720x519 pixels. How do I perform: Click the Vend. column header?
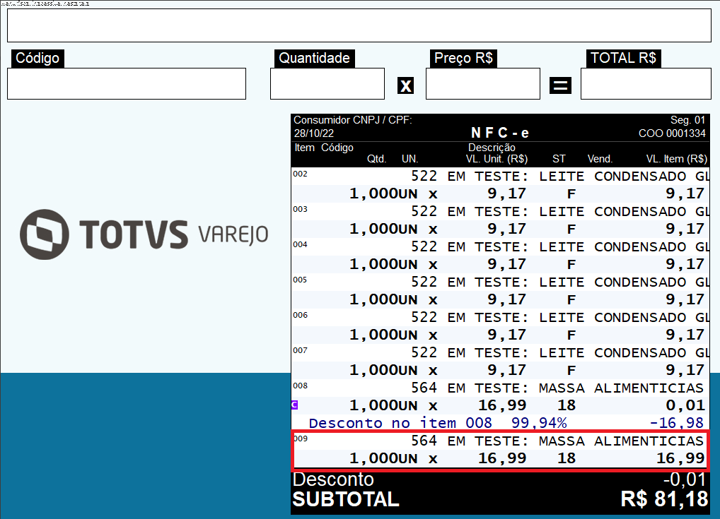600,159
